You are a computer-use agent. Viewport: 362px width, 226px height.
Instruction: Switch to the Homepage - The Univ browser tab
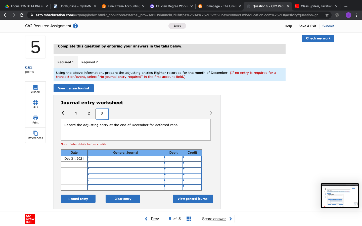pos(219,6)
